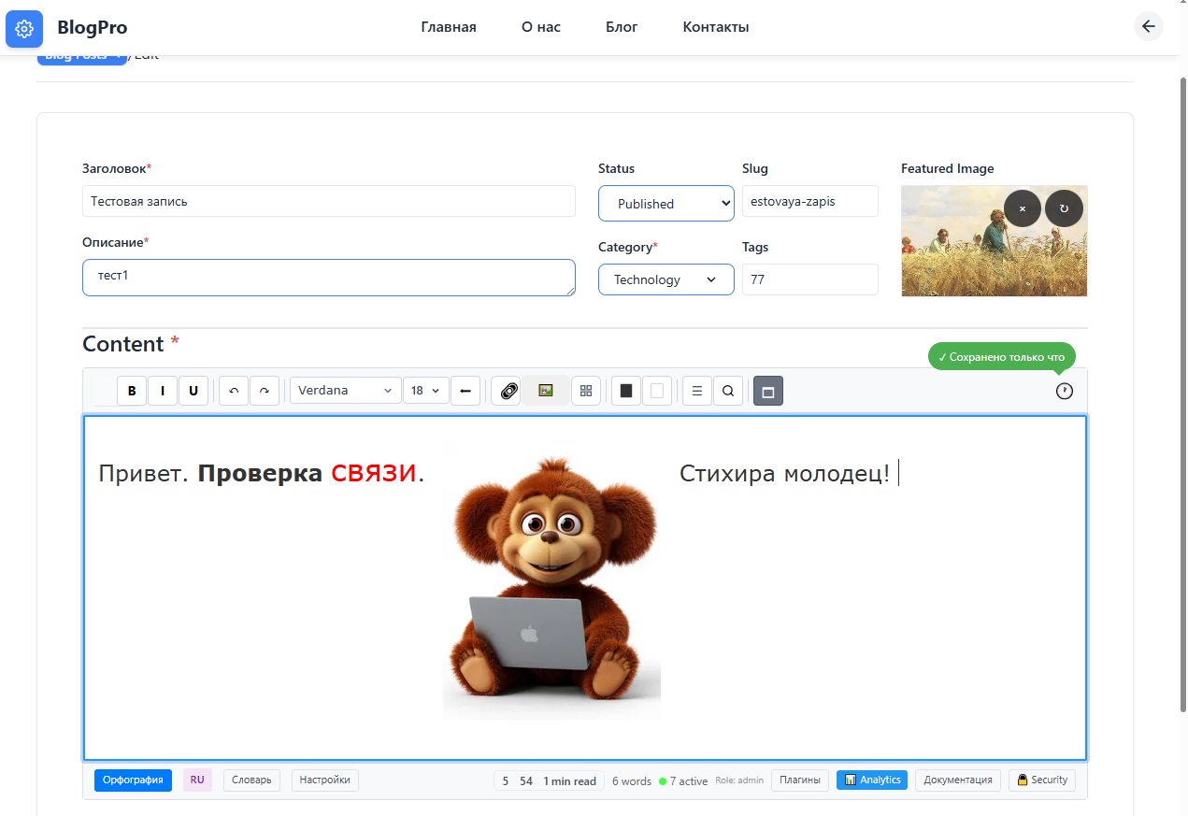The width and height of the screenshot is (1188, 816).
Task: Toggle bold formatting
Action: coord(132,391)
